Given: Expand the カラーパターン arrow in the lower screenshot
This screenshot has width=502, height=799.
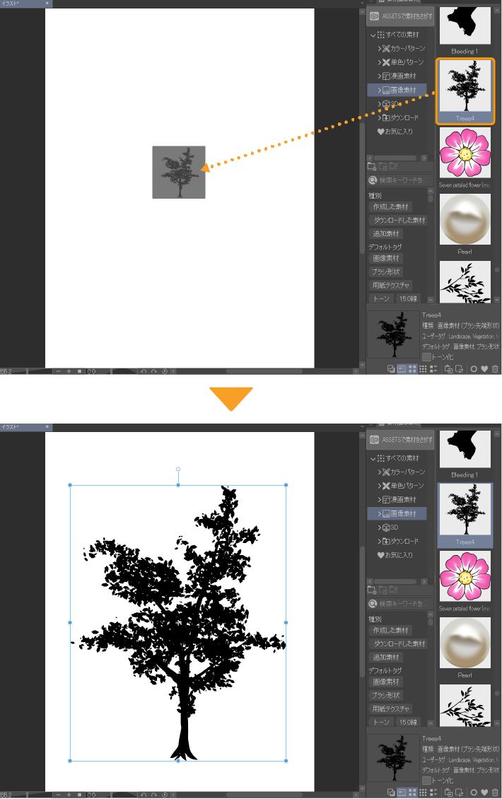Looking at the screenshot, I should tap(380, 472).
